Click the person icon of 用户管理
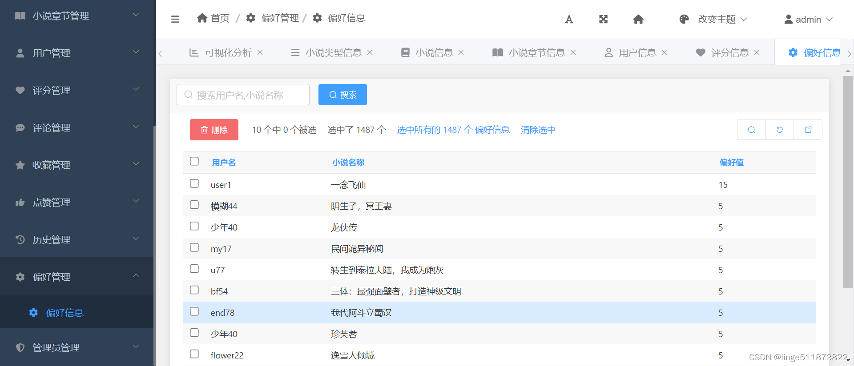This screenshot has width=854, height=366. point(20,53)
